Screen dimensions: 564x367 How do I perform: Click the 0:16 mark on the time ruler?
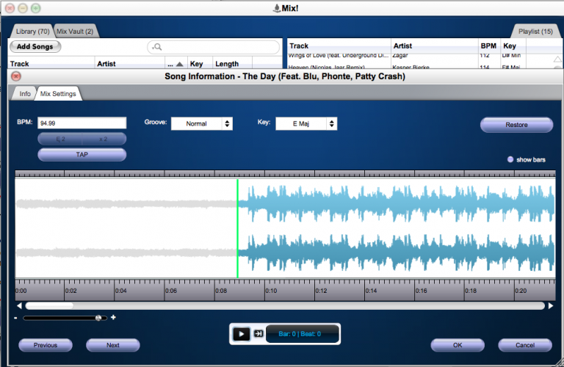point(422,291)
